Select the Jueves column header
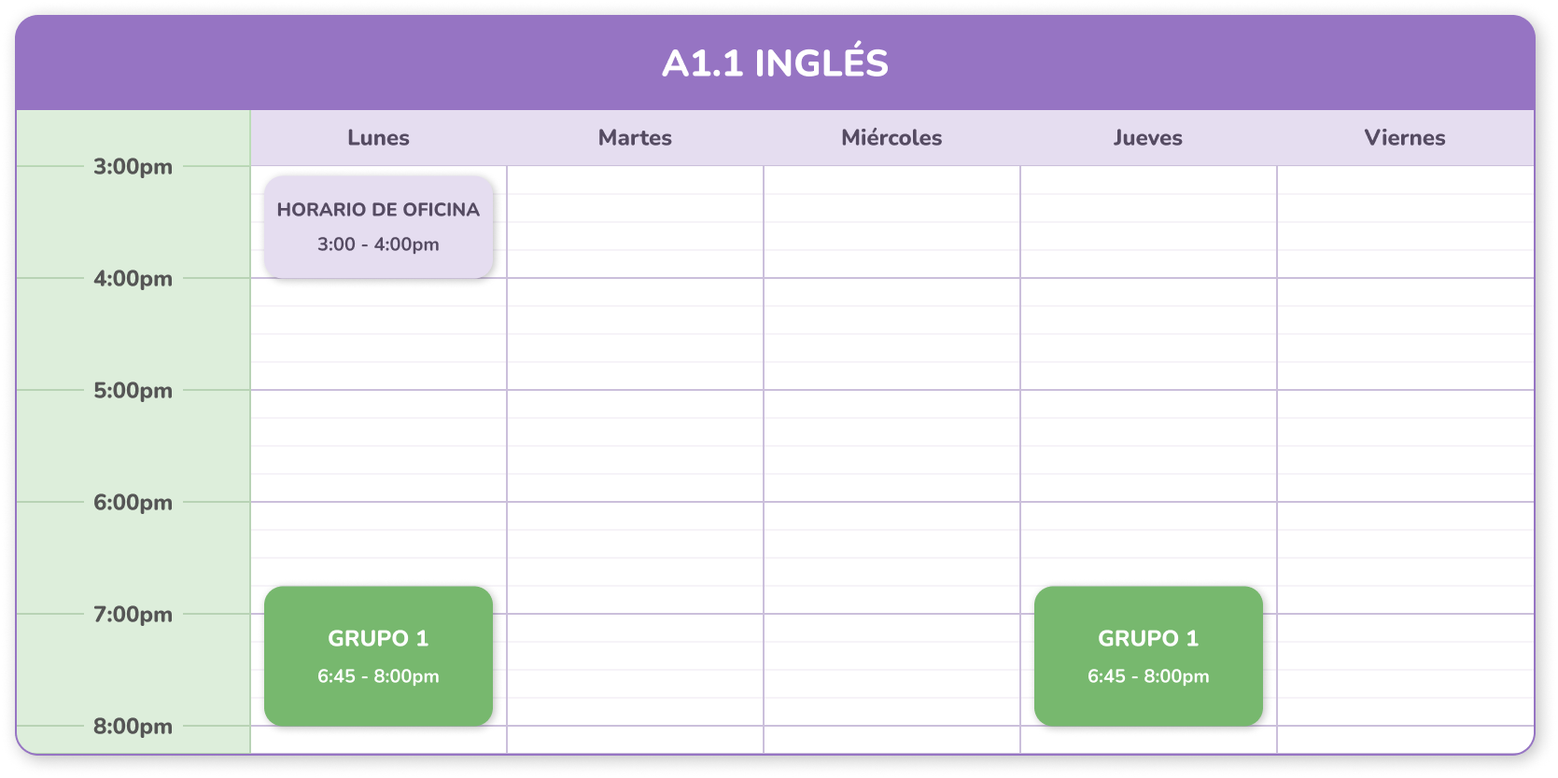The image size is (1558, 778). (x=1147, y=138)
